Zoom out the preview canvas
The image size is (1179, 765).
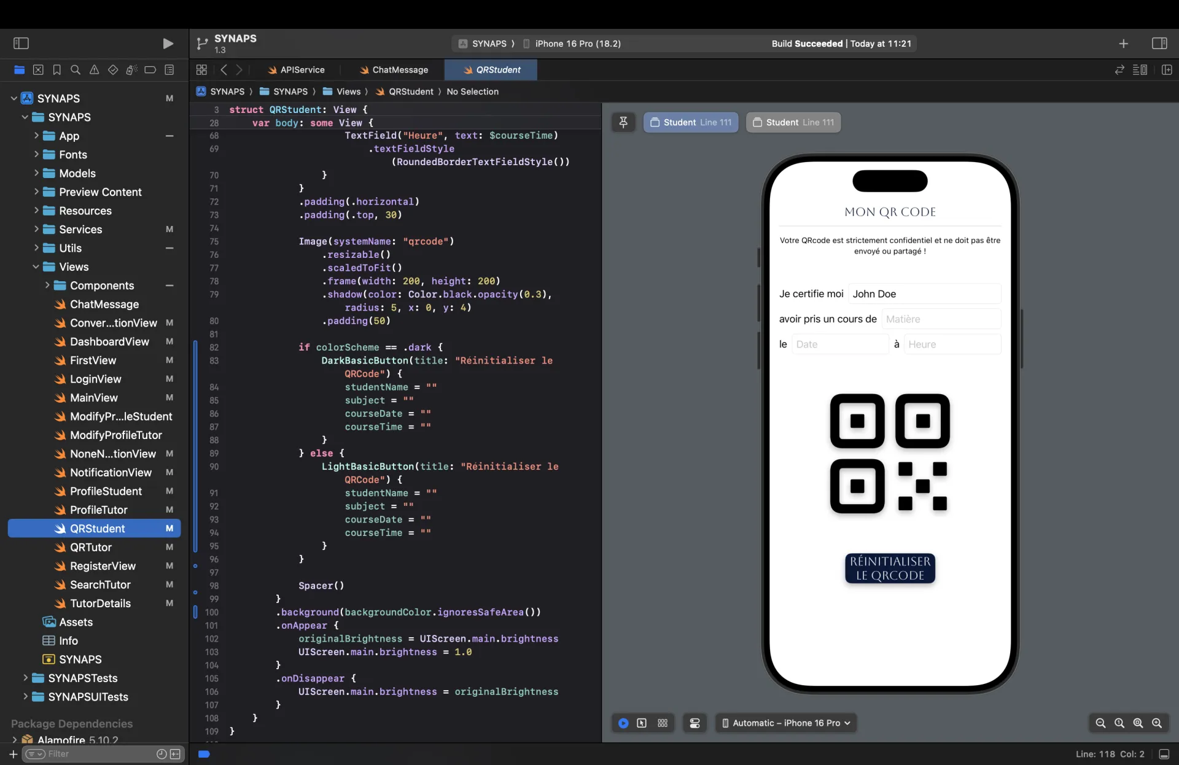1100,723
